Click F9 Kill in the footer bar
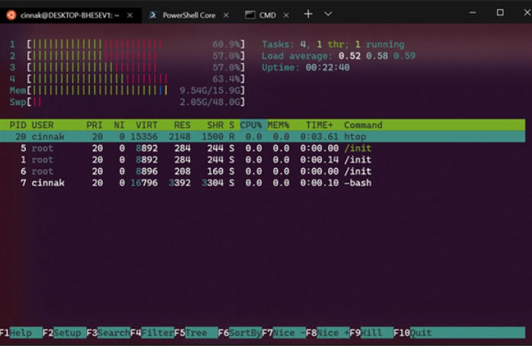Viewport: 532px width, 349px height. pyautogui.click(x=371, y=333)
